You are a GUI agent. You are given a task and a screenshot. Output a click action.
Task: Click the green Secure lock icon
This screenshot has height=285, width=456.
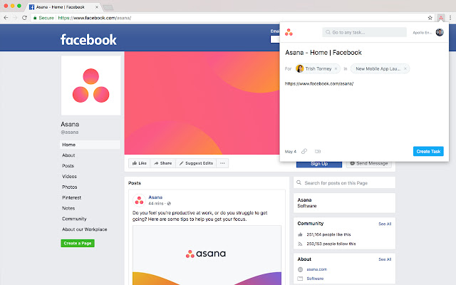tap(35, 18)
